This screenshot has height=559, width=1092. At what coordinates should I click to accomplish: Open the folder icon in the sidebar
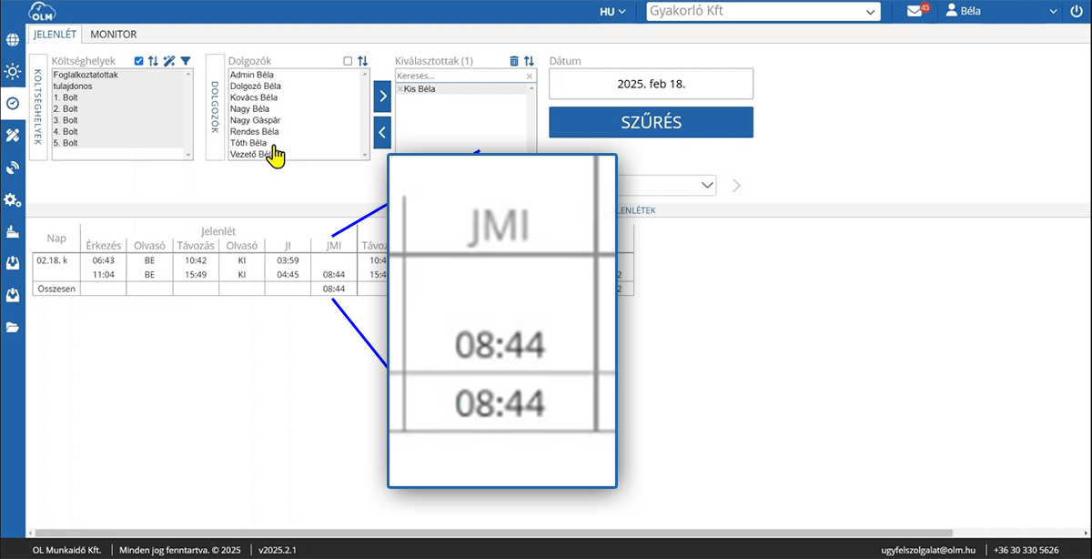tap(13, 327)
